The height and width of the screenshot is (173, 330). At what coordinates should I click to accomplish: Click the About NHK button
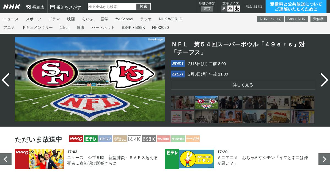point(296,19)
